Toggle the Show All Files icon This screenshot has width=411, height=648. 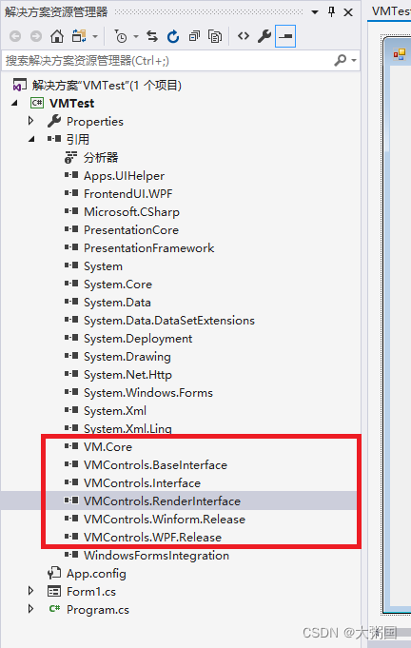215,36
